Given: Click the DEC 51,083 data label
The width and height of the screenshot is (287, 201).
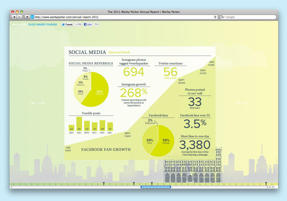Looking at the screenshot, I should click(x=211, y=63).
